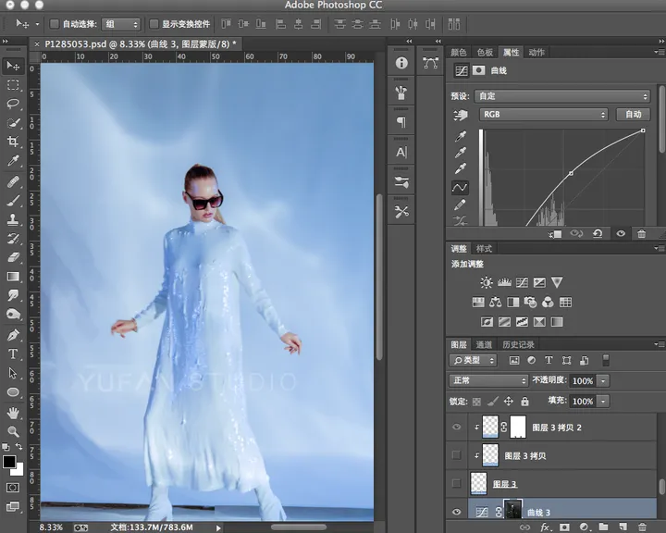The image size is (666, 533).
Task: Select the Path Selection tool
Action: [x=13, y=373]
